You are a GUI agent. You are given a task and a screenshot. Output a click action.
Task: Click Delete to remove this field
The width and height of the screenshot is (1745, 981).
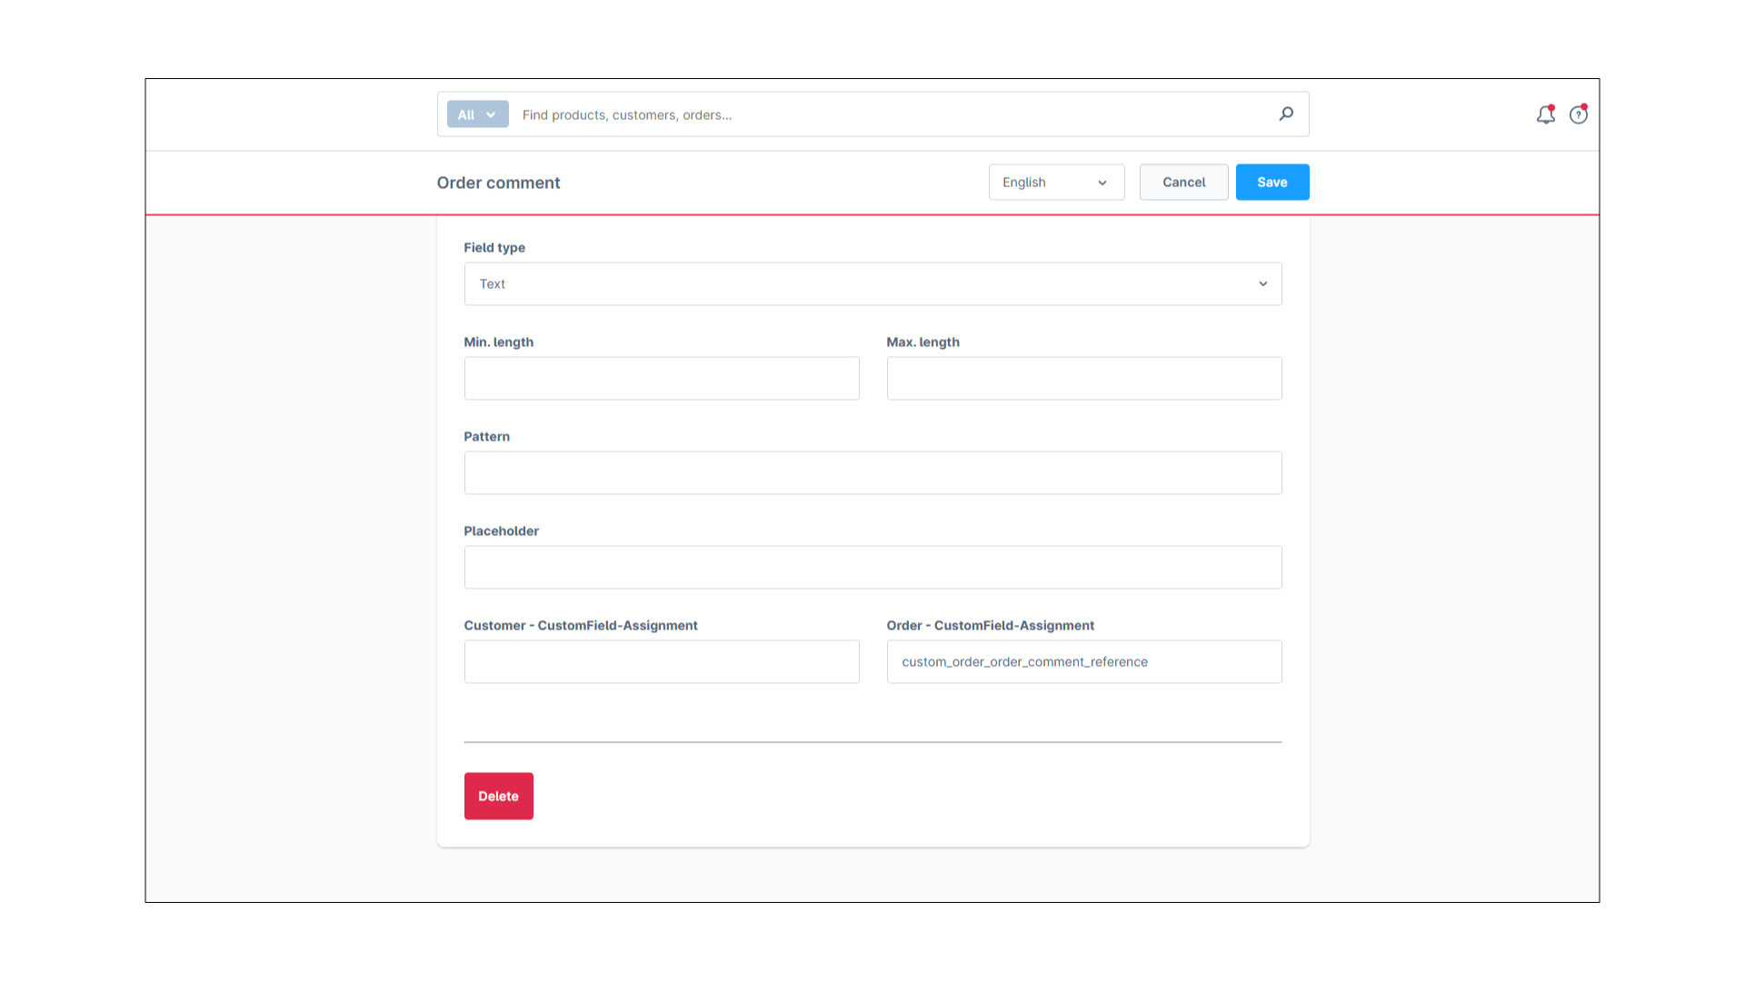tap(499, 796)
